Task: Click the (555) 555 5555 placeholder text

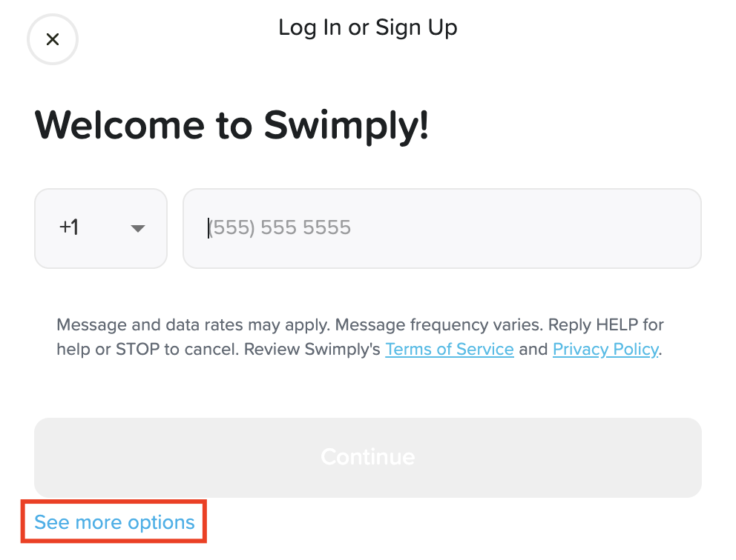Action: pyautogui.click(x=279, y=227)
